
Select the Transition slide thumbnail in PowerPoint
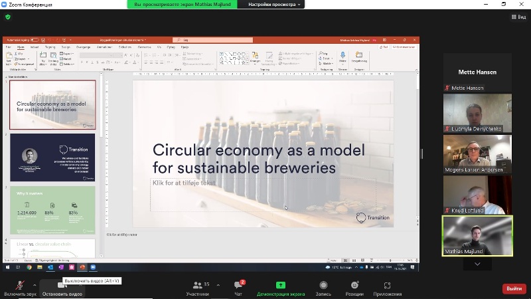point(52,156)
